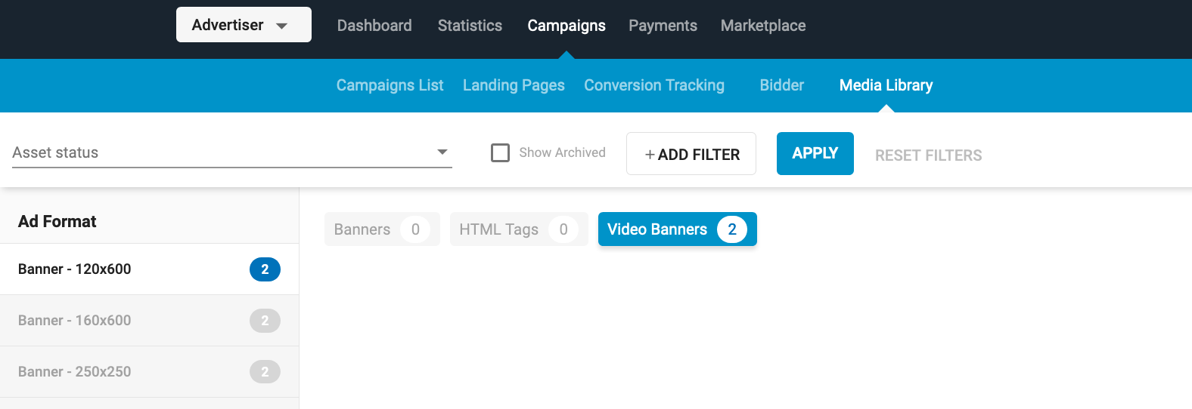Switch to the Campaigns List tab
The height and width of the screenshot is (409, 1192).
tap(390, 85)
